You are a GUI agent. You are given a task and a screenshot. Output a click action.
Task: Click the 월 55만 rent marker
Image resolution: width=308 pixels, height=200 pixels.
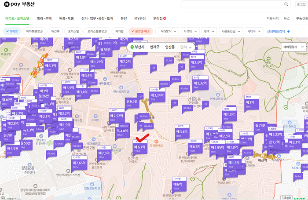[106, 50]
